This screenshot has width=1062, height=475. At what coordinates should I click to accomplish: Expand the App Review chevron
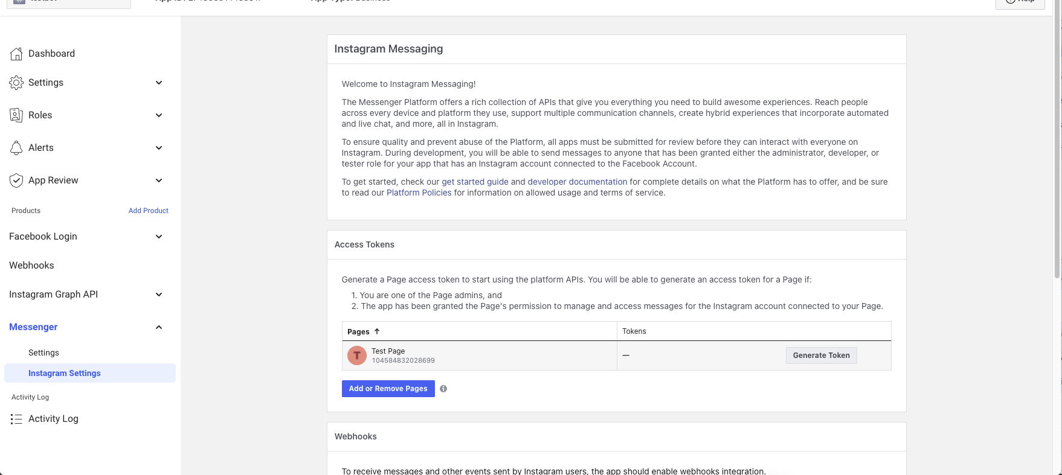point(159,180)
